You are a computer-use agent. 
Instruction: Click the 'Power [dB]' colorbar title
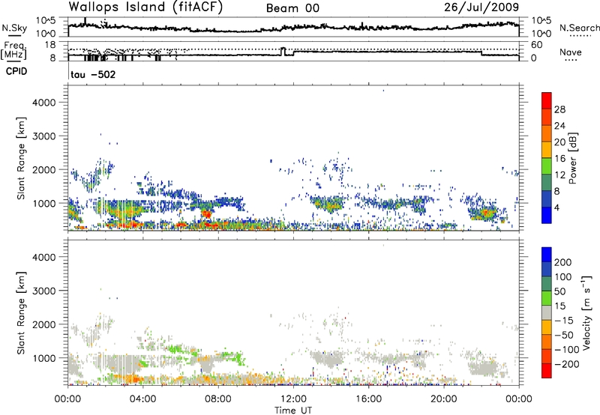572,158
